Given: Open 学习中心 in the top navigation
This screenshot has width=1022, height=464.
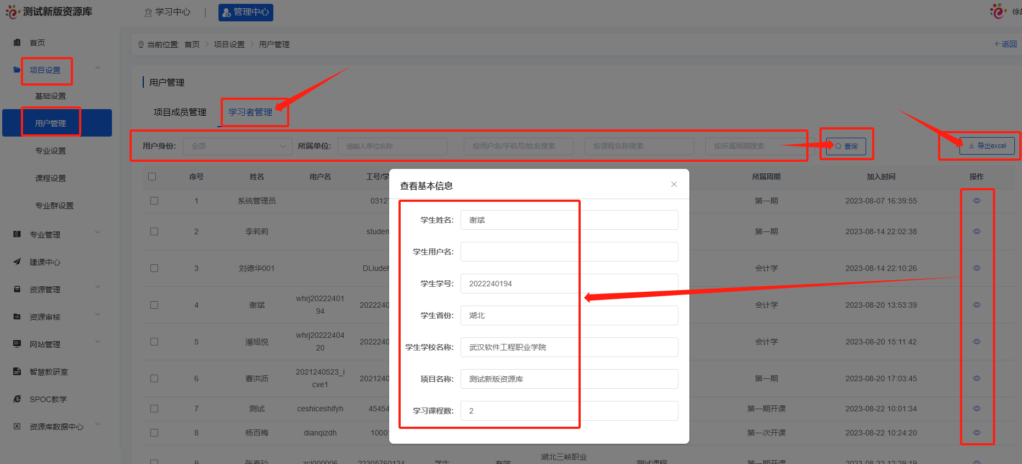Looking at the screenshot, I should 167,12.
